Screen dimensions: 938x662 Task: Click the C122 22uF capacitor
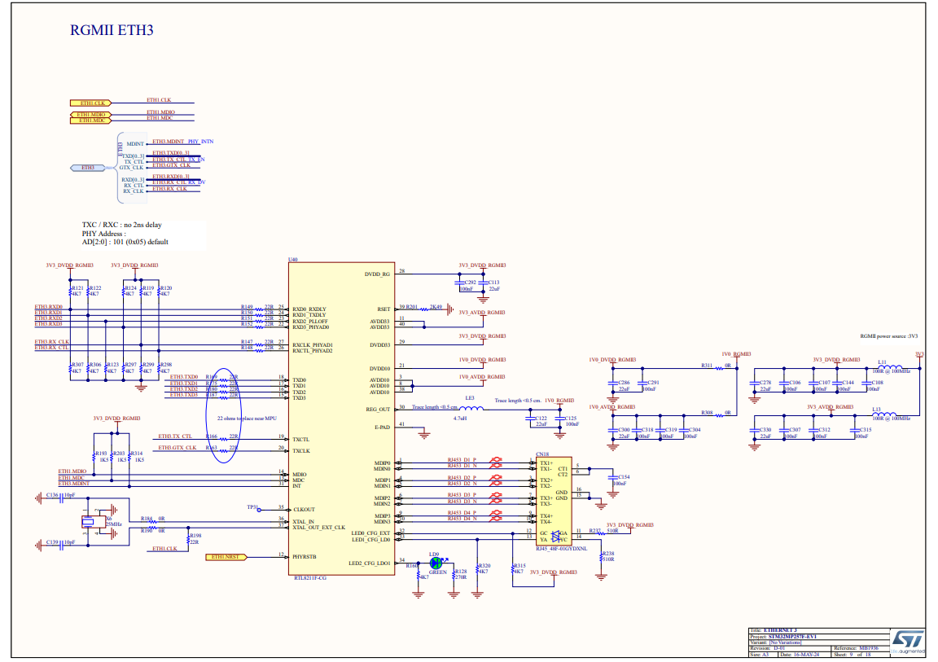pos(531,419)
